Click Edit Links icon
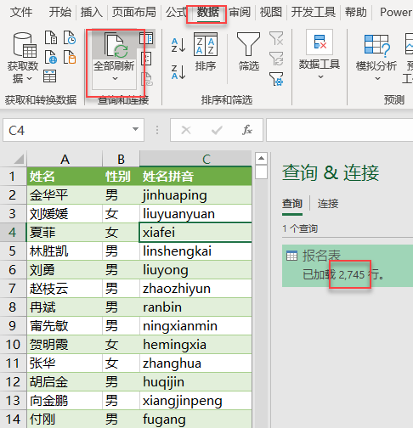Screen dimensions: 413x428 [146, 79]
